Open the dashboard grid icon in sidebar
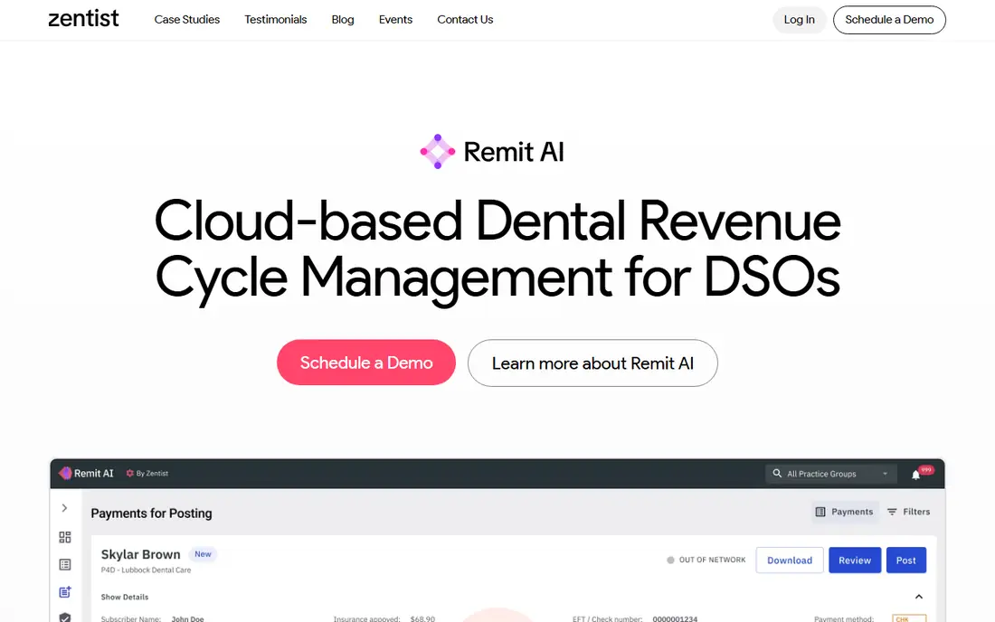This screenshot has width=995, height=622. pos(65,537)
